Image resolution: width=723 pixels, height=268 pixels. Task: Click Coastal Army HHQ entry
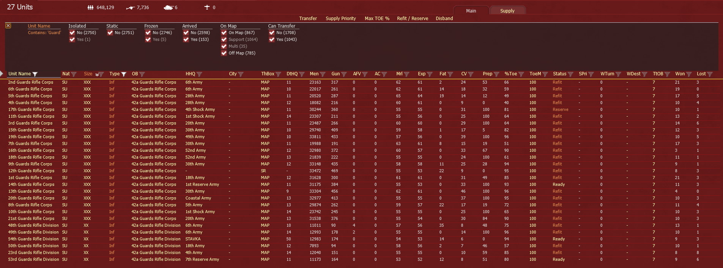pos(198,198)
